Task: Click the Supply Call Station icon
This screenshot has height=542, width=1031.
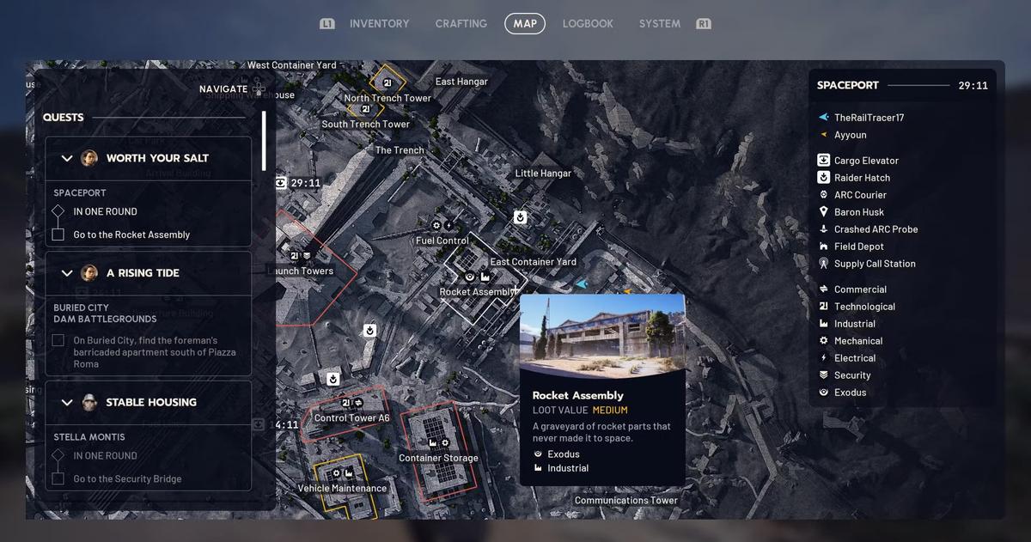Action: pos(823,264)
